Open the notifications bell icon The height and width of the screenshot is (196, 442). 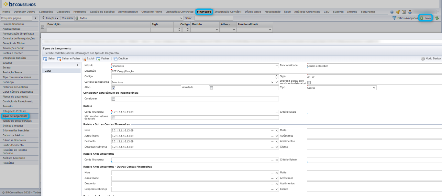tap(398, 12)
